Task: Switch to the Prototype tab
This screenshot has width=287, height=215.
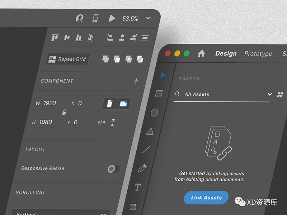Action: 258,54
